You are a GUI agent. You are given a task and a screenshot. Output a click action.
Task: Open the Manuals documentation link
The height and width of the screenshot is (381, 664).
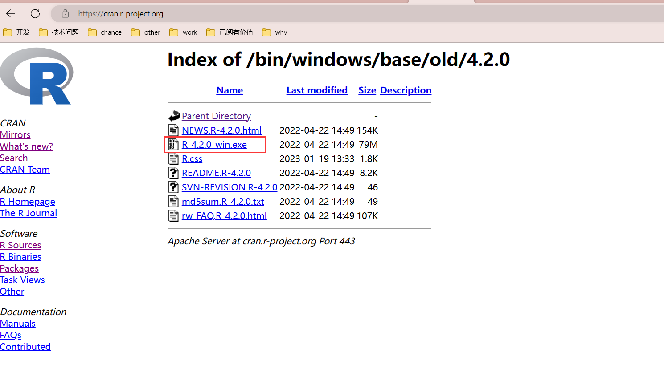click(18, 324)
